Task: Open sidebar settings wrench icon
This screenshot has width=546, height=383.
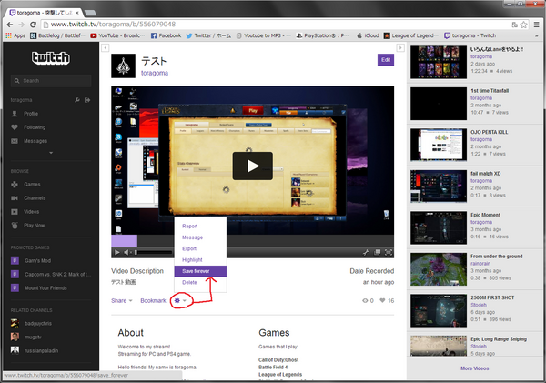Action: [77, 100]
